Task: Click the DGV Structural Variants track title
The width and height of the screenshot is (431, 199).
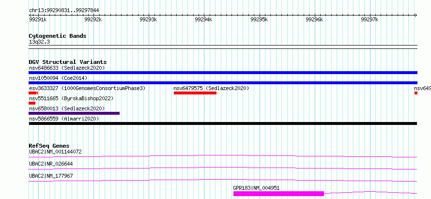Action: click(x=68, y=62)
